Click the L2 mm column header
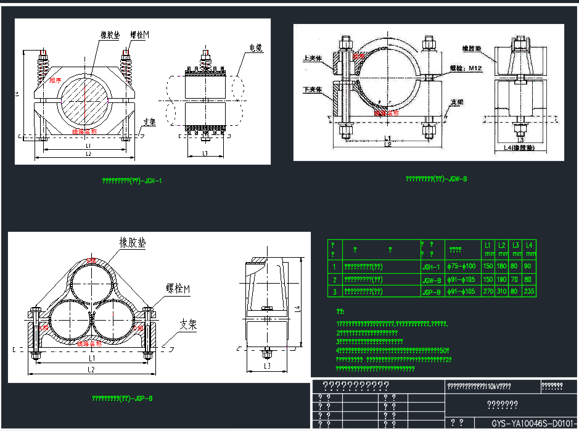 coord(502,249)
